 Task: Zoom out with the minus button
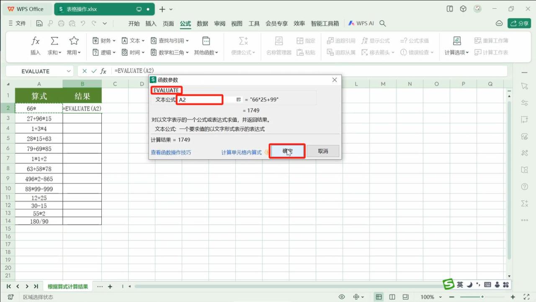coord(451,297)
